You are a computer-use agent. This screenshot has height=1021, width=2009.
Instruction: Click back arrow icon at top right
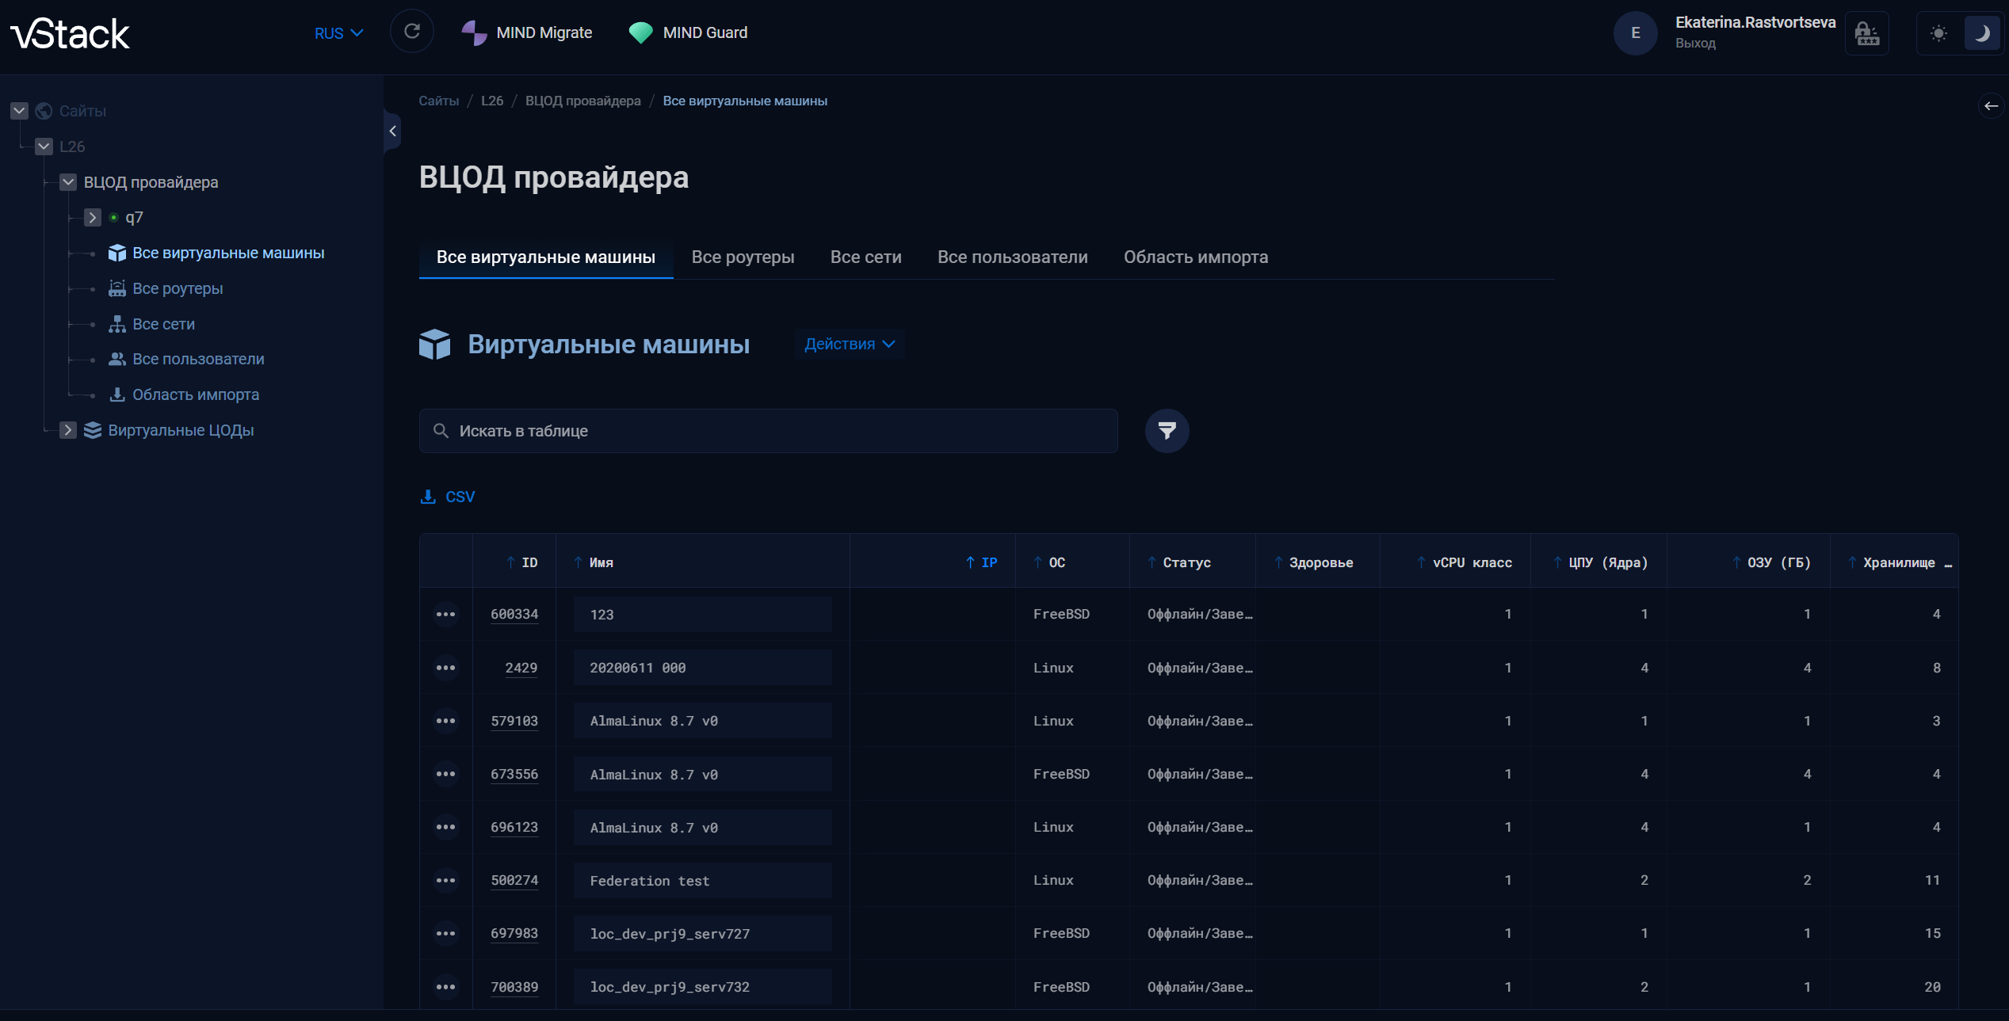pyautogui.click(x=1990, y=106)
